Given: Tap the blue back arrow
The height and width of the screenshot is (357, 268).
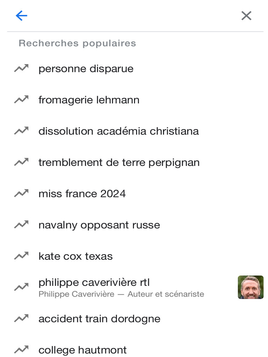Looking at the screenshot, I should click(21, 16).
